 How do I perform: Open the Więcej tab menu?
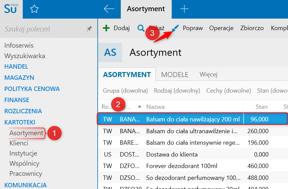209,74
